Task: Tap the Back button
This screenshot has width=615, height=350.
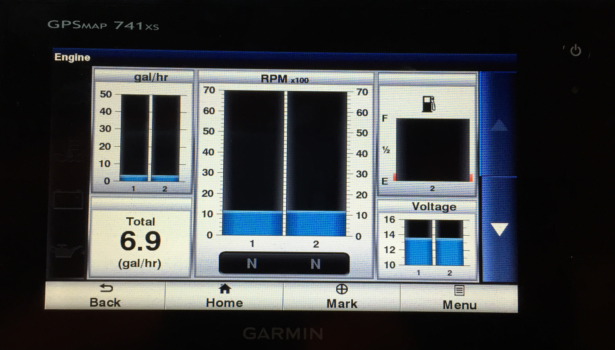Action: click(105, 296)
